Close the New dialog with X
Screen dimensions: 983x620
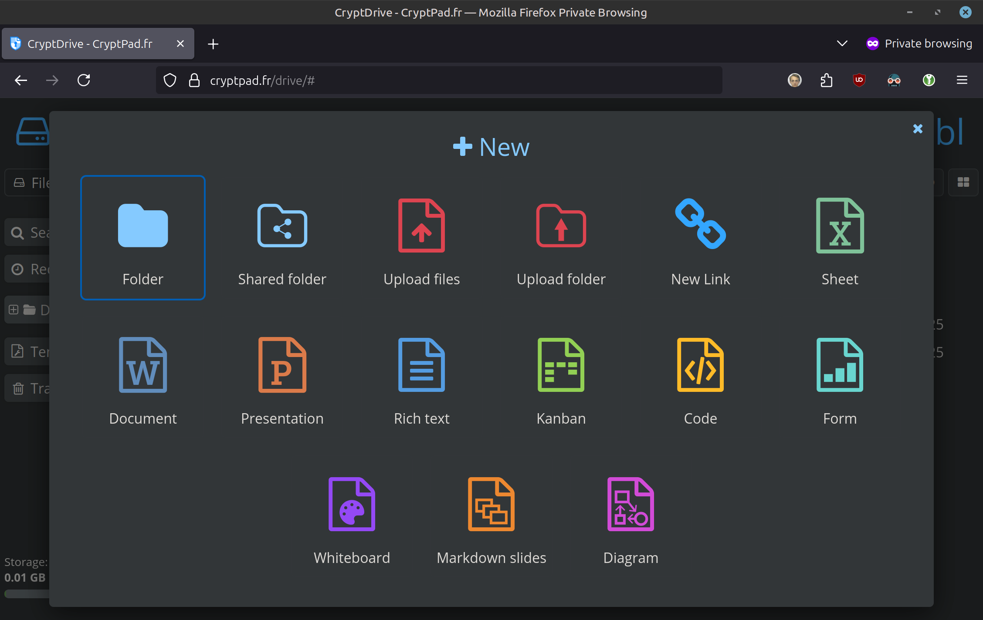(x=918, y=129)
